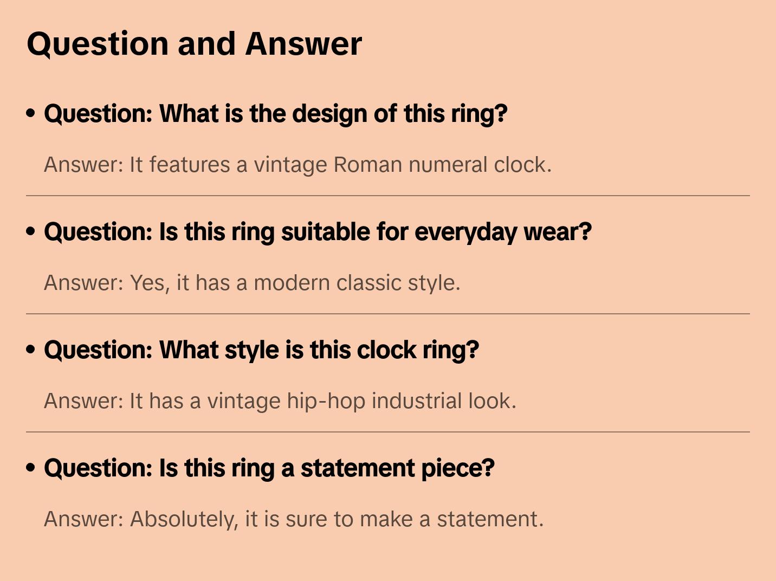Click the answer mentioning Roman numeral clock
This screenshot has width=776, height=581.
298,165
